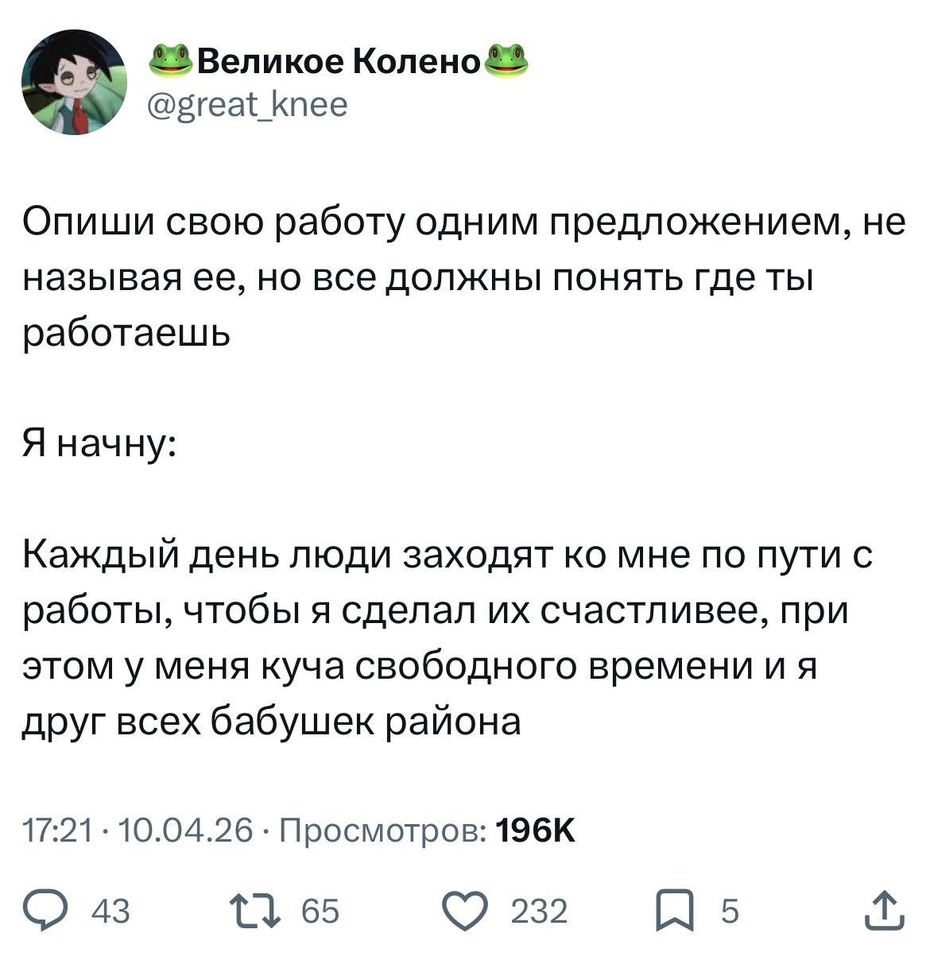Open the Великое Колено profile avatar
Viewport: 930px width, 968px height.
(73, 83)
